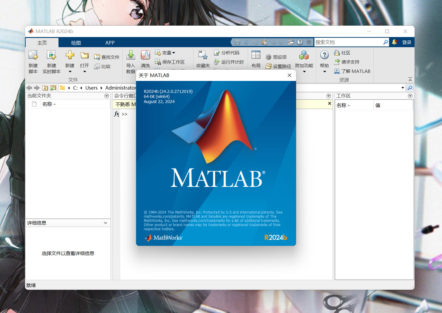Click the browse for folder icon
Screen dimensions: 442x313
[53, 88]
